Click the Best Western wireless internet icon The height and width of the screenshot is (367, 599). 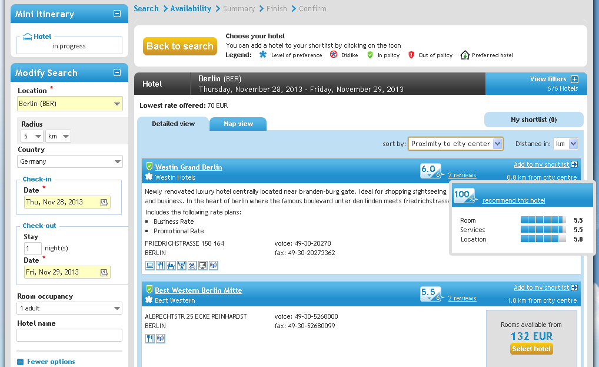[161, 338]
